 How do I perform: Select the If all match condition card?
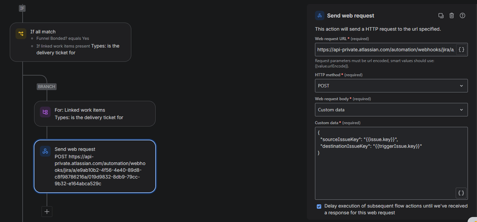coord(71,42)
